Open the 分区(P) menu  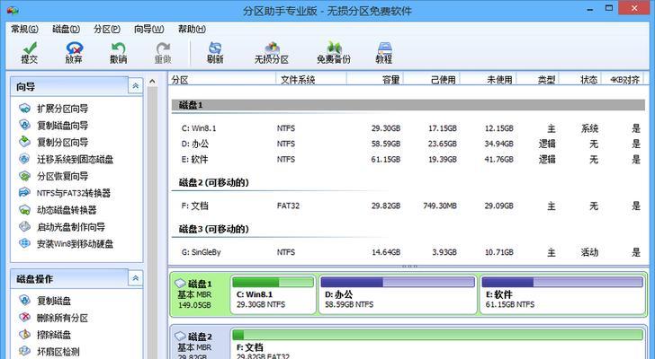[x=107, y=29]
